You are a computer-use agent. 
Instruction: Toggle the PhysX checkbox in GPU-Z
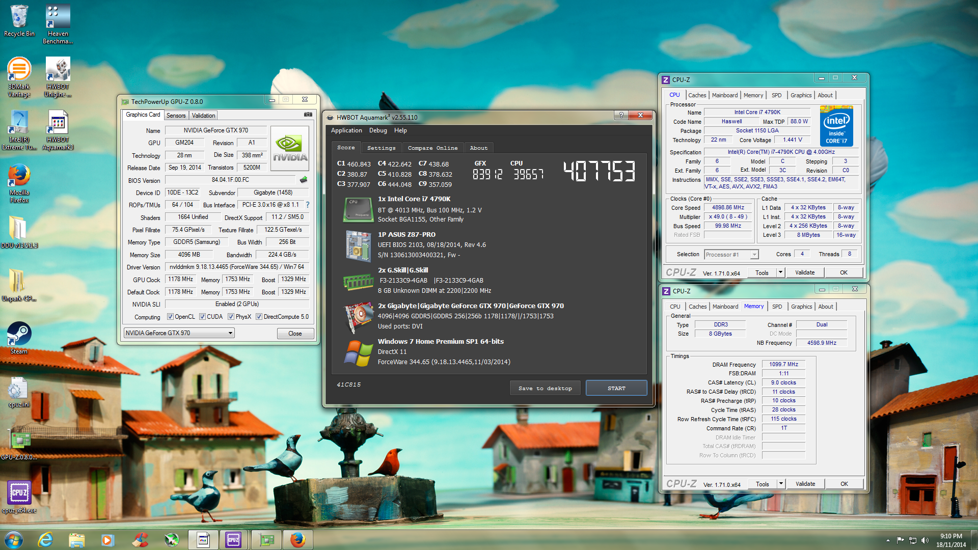[231, 316]
